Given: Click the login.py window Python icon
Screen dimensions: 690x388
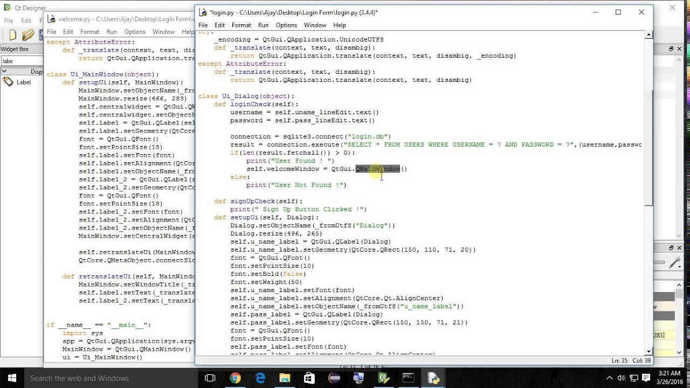Looking at the screenshot, I should click(203, 12).
